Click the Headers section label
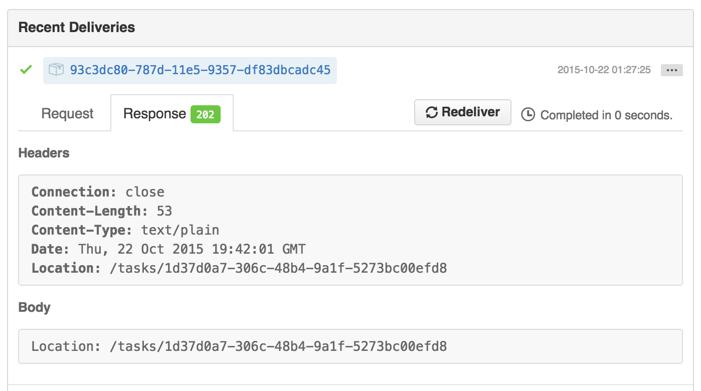Viewport: 701px width, 391px height. (x=44, y=153)
